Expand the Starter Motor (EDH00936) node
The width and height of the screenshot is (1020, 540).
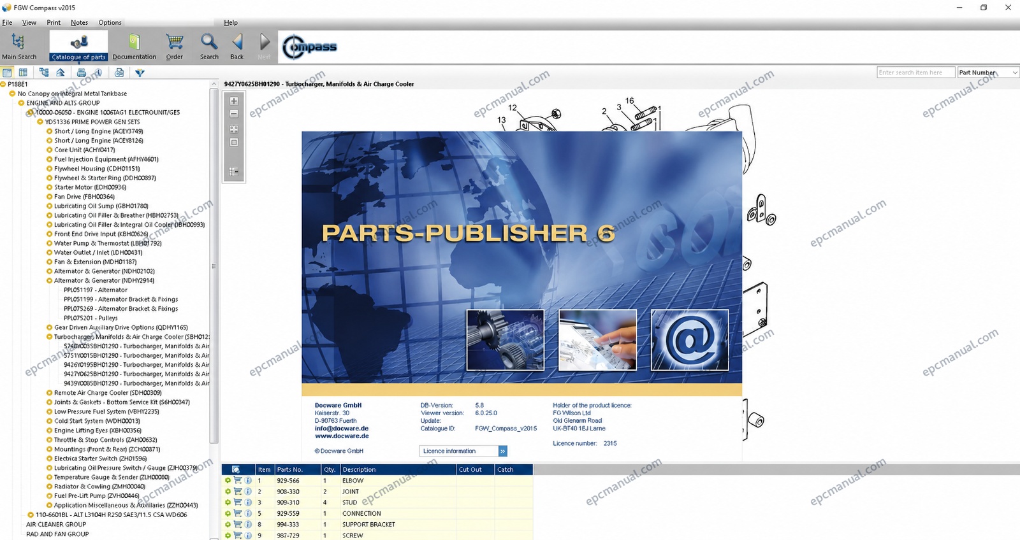pos(49,188)
